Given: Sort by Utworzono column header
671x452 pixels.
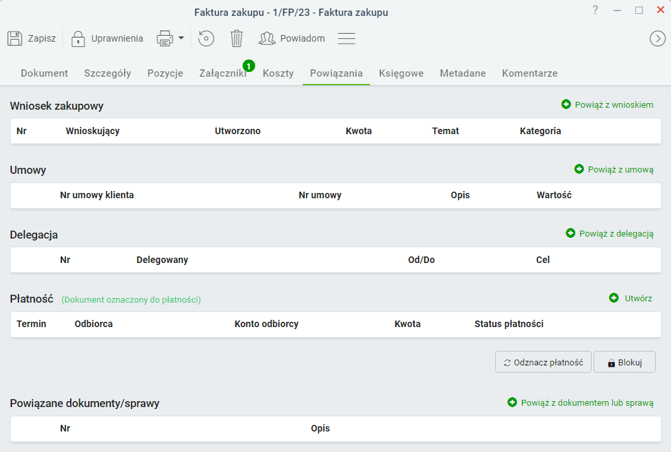Looking at the screenshot, I should pyautogui.click(x=237, y=131).
